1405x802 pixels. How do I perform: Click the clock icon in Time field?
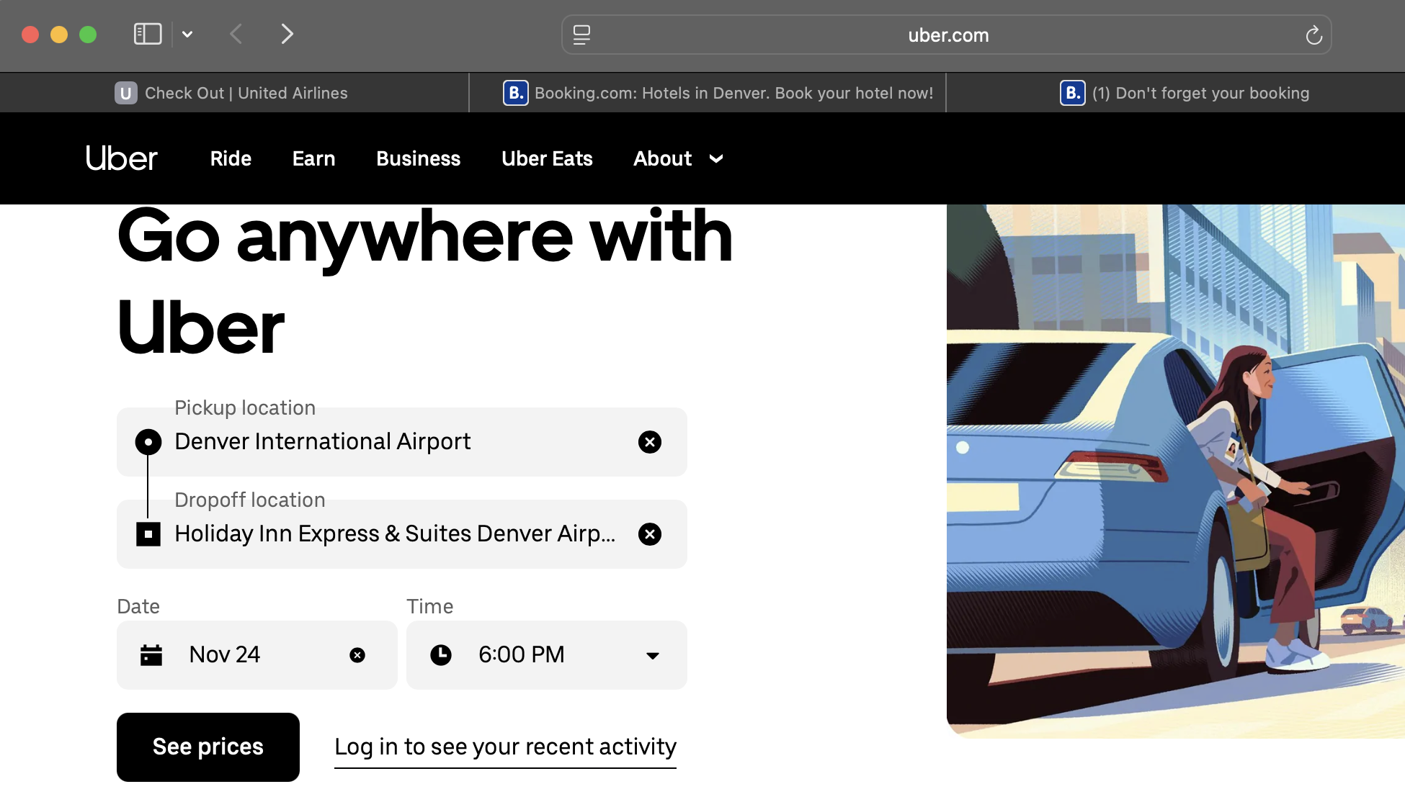[441, 655]
